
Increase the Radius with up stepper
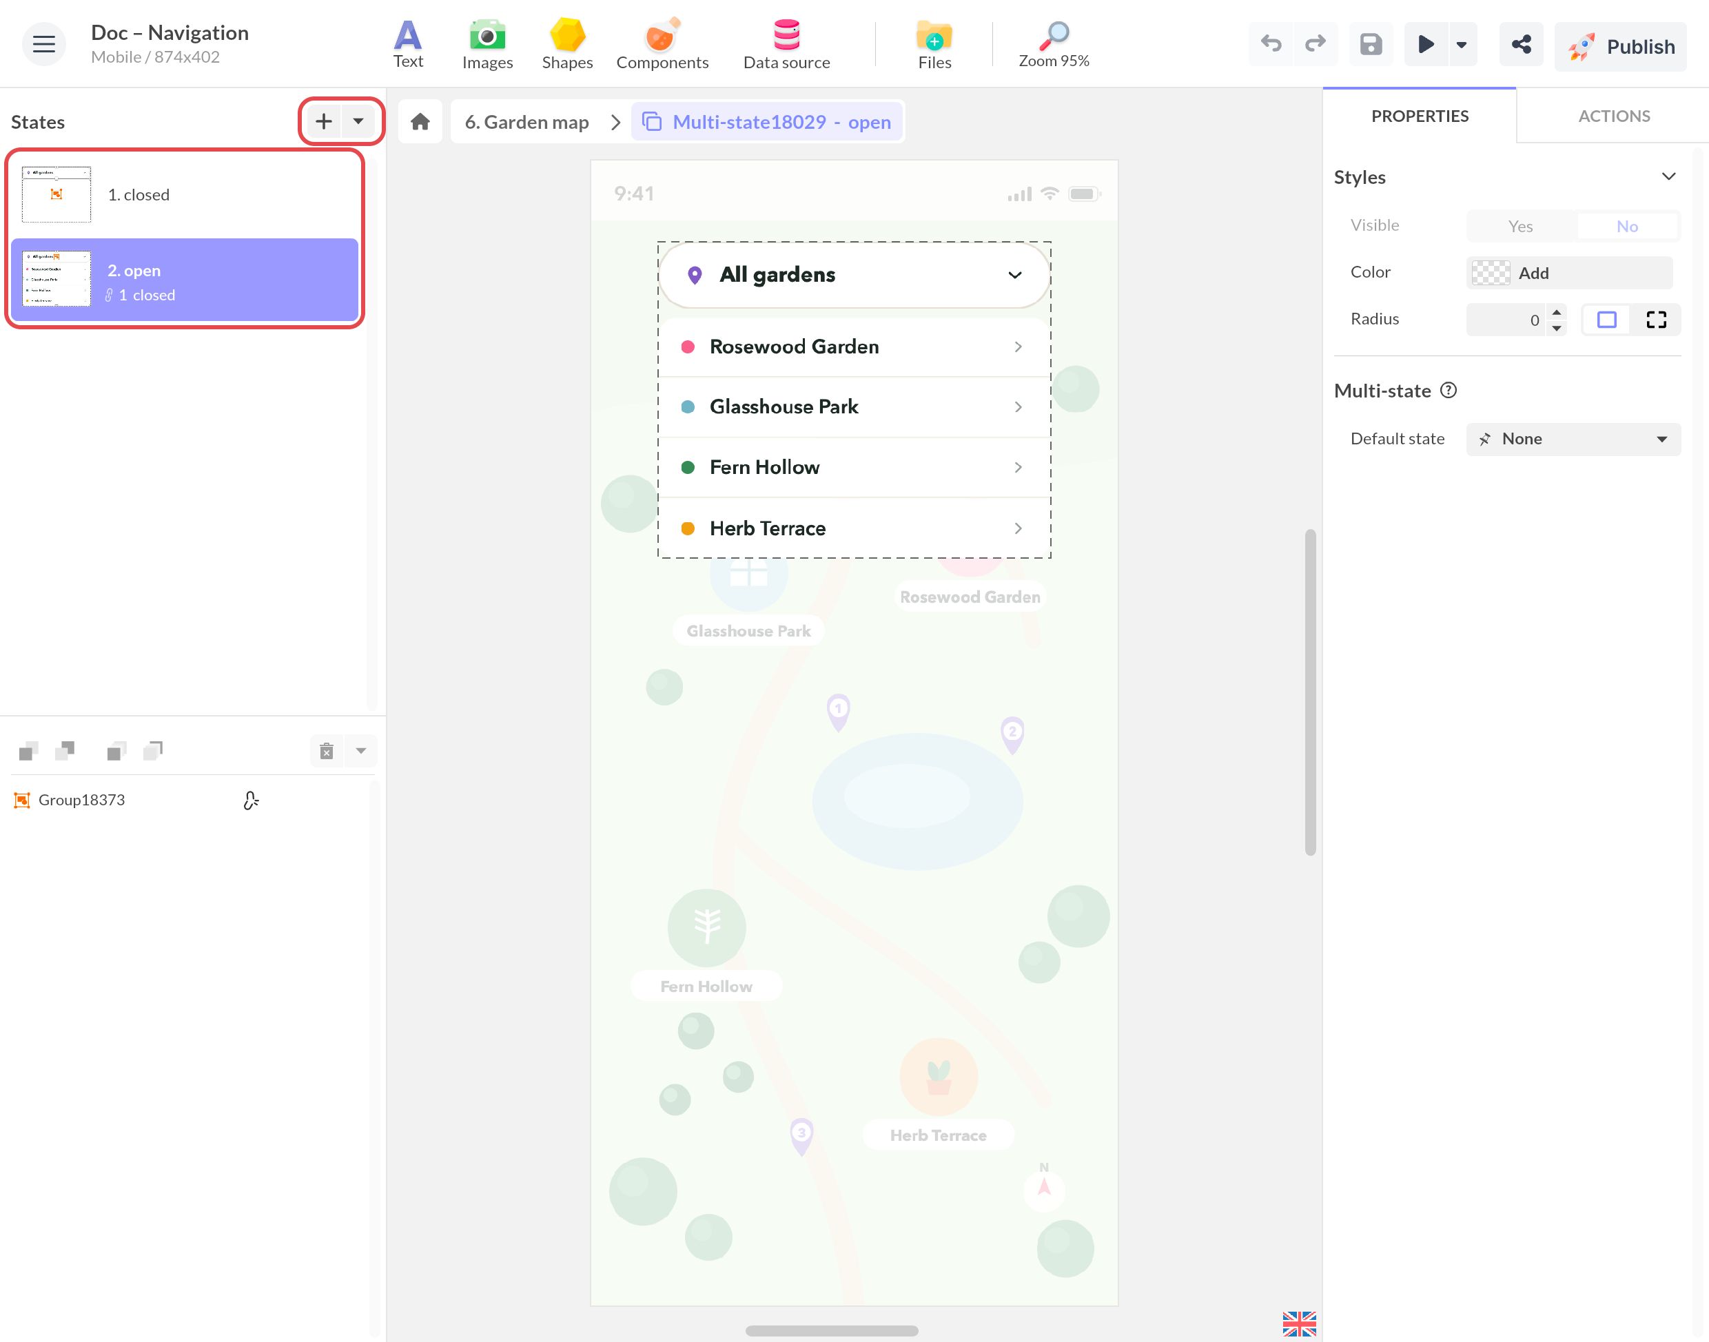point(1556,312)
